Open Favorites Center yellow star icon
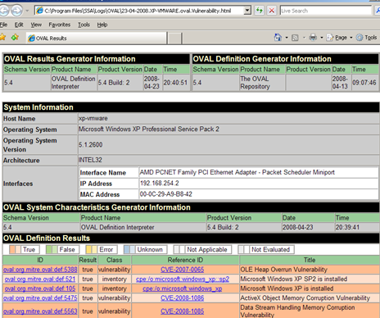The height and width of the screenshot is (318, 380). pos(2,37)
